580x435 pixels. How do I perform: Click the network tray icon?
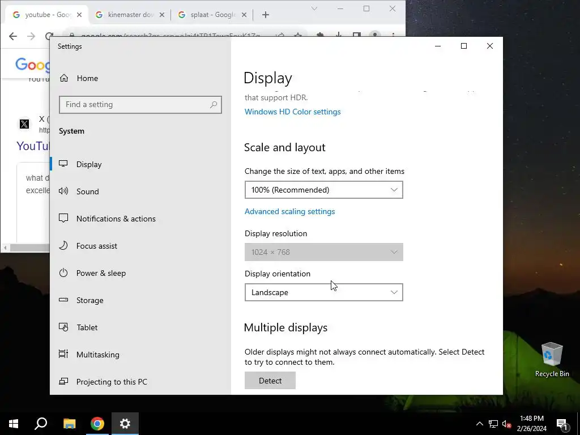point(493,424)
